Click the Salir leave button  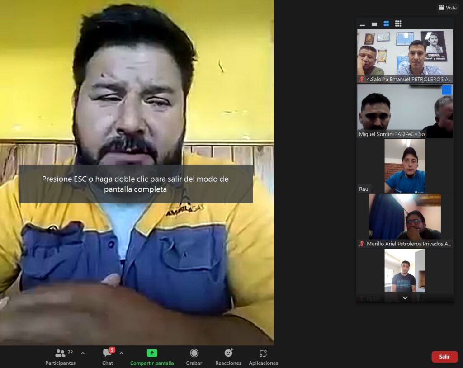[444, 357]
